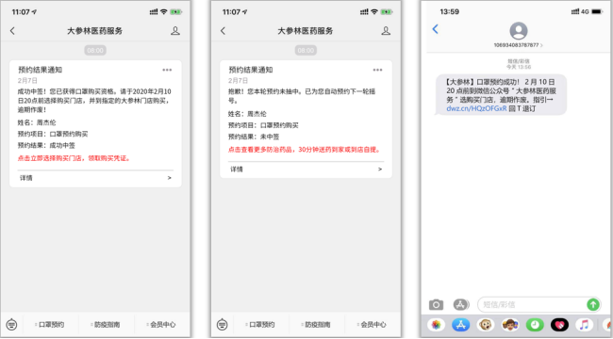Open three-dot menu on middle phone notification card
The height and width of the screenshot is (339, 613).
point(377,70)
